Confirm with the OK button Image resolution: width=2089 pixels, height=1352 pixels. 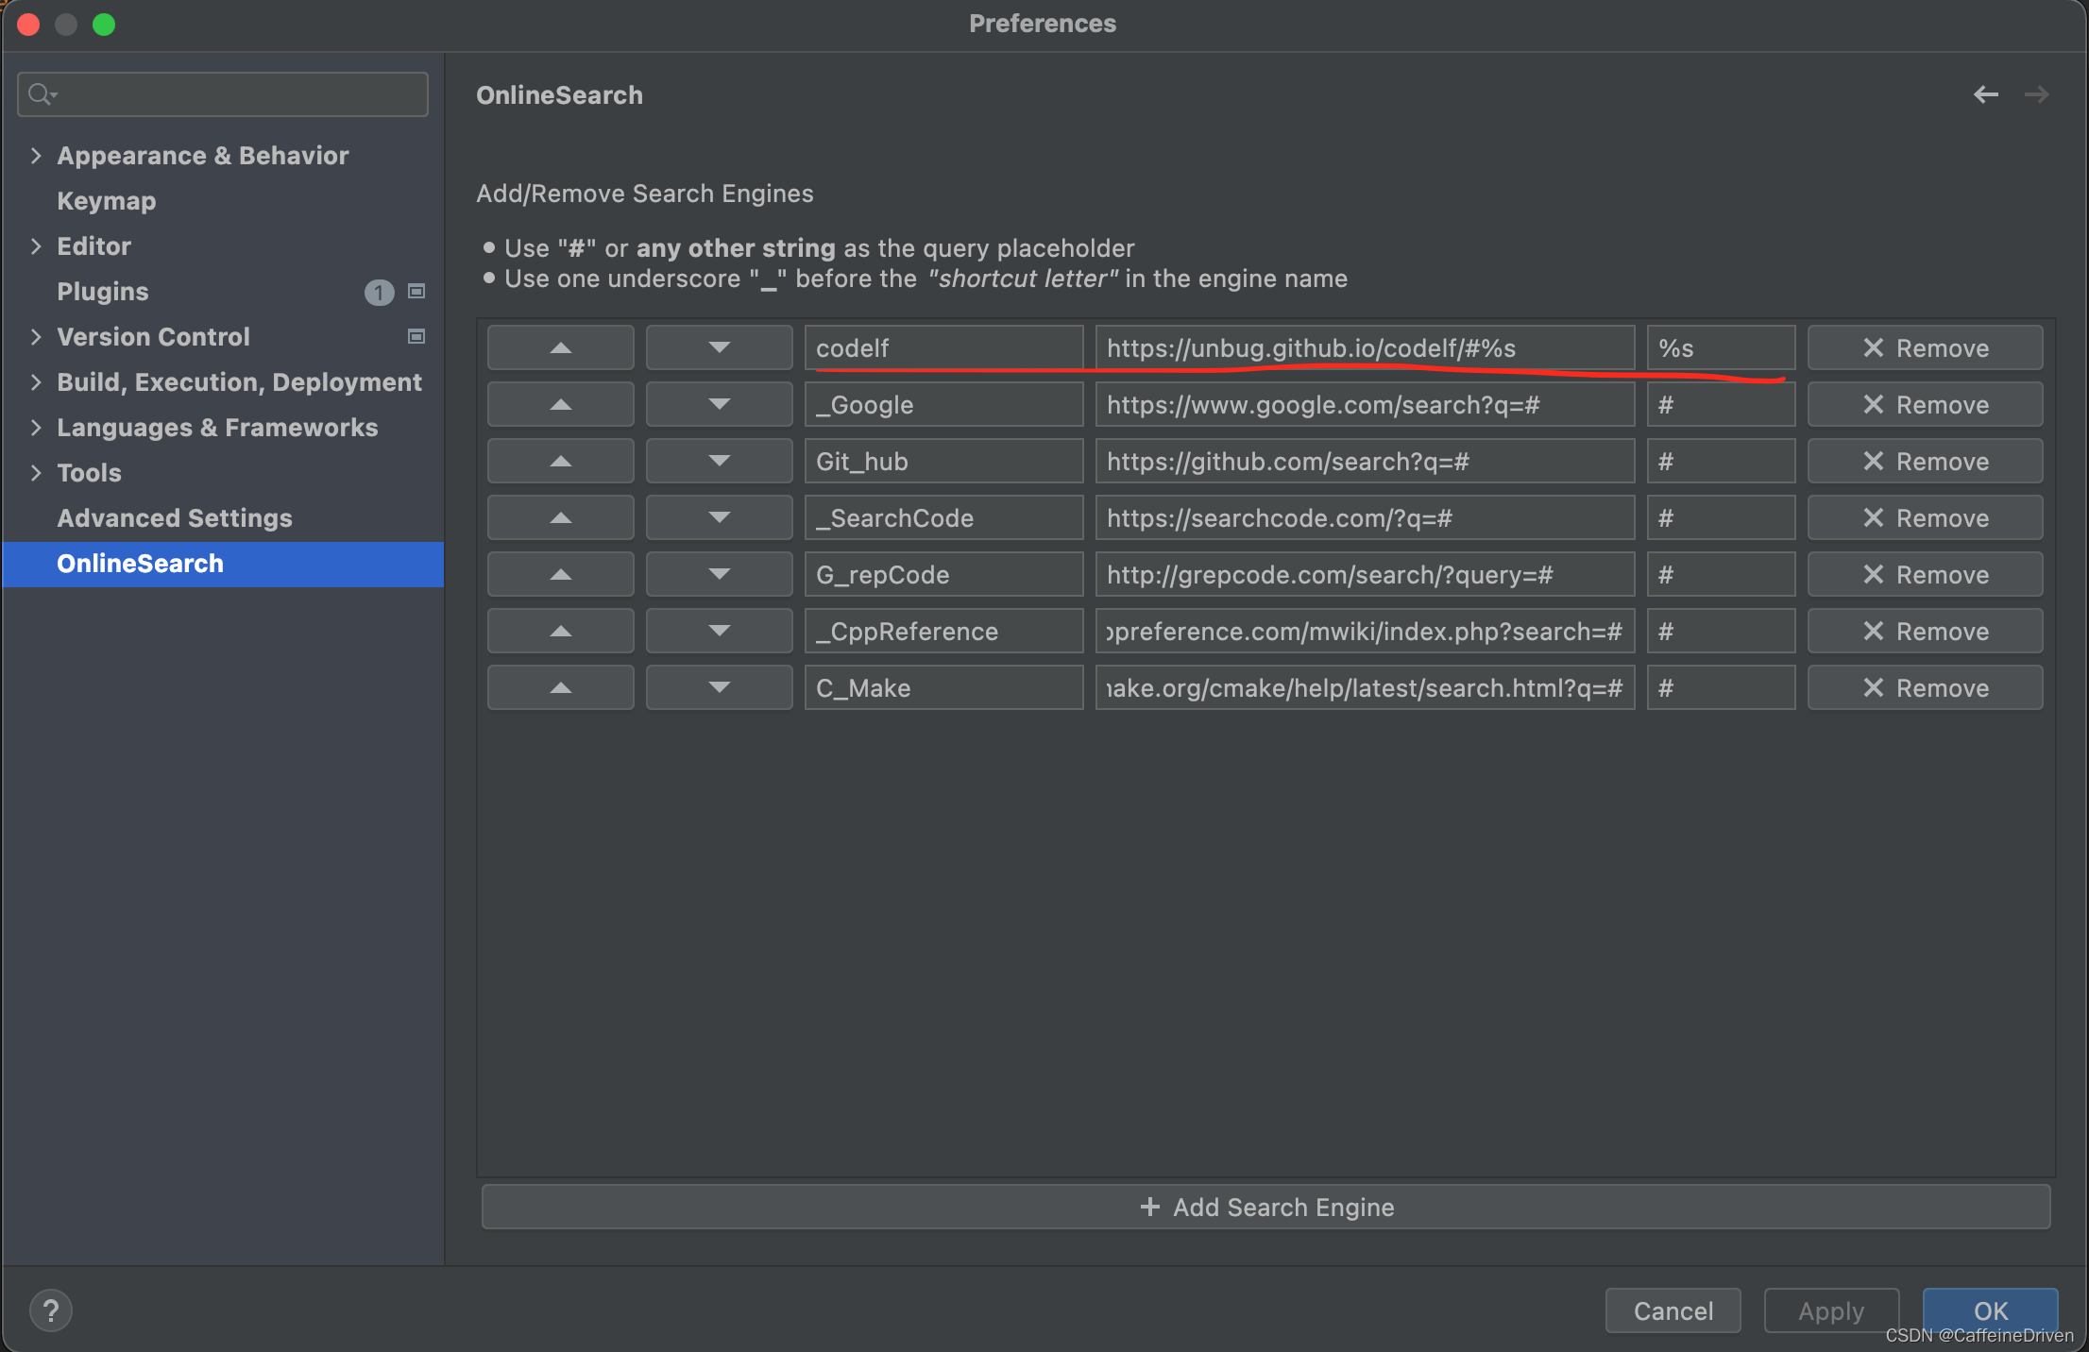click(x=1990, y=1310)
